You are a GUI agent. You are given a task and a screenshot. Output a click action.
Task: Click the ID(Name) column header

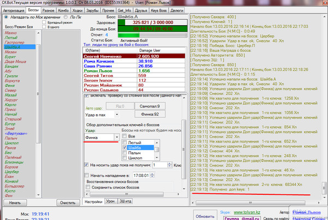pyautogui.click(x=110, y=50)
